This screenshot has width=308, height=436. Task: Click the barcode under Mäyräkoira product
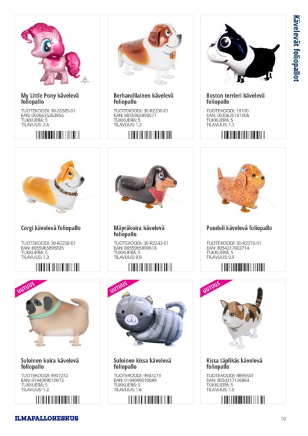click(150, 267)
